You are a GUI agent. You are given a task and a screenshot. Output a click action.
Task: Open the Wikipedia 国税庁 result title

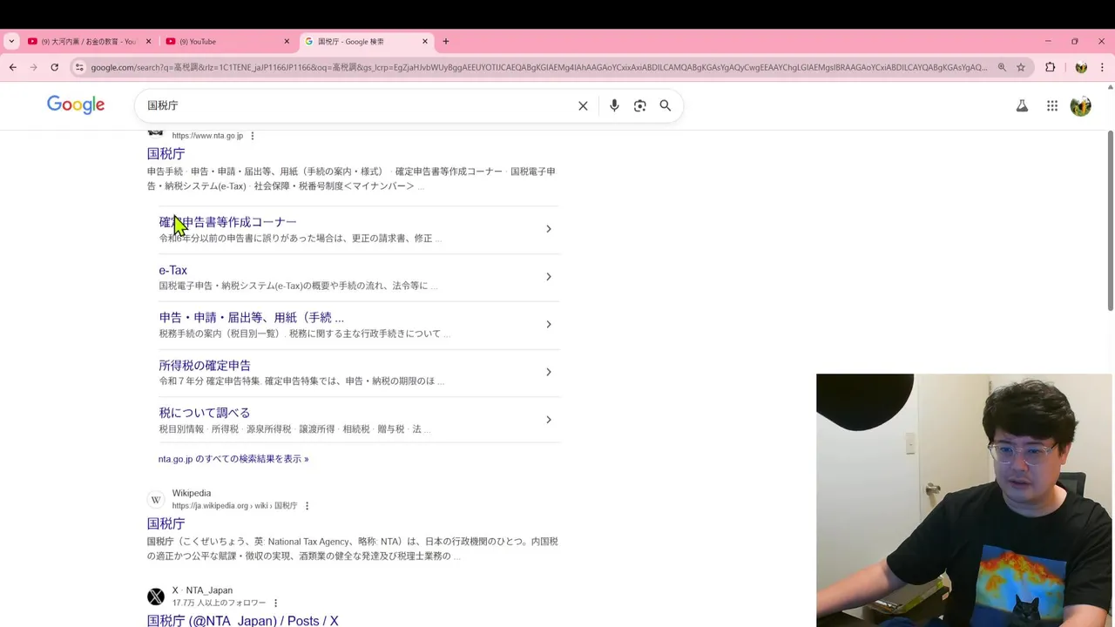pyautogui.click(x=166, y=523)
